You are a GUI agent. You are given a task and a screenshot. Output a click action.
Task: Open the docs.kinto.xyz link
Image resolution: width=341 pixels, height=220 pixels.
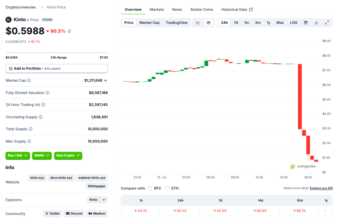[61, 178]
